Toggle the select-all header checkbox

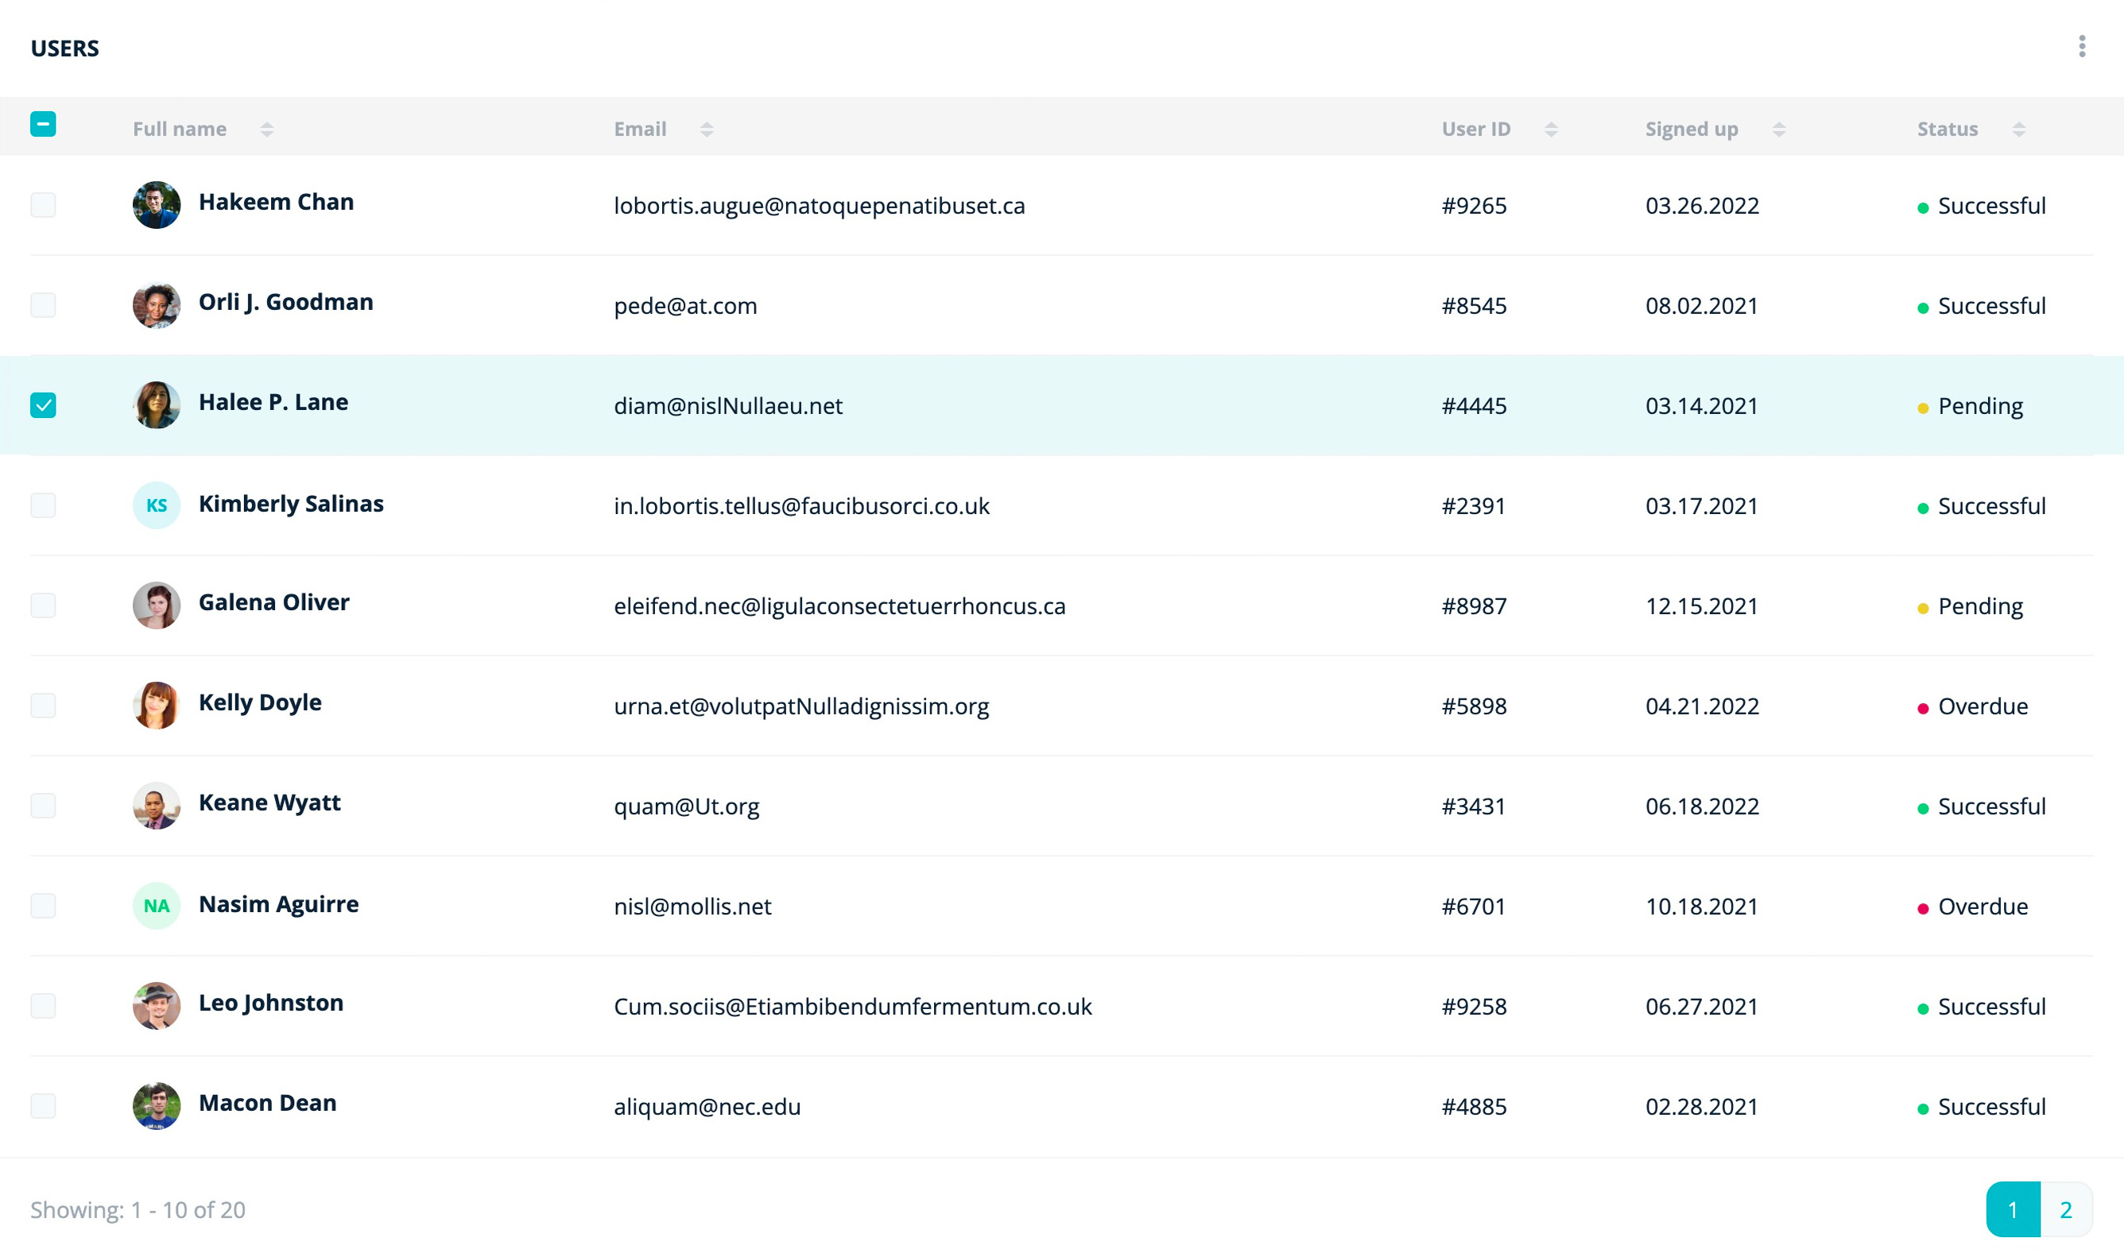(43, 125)
